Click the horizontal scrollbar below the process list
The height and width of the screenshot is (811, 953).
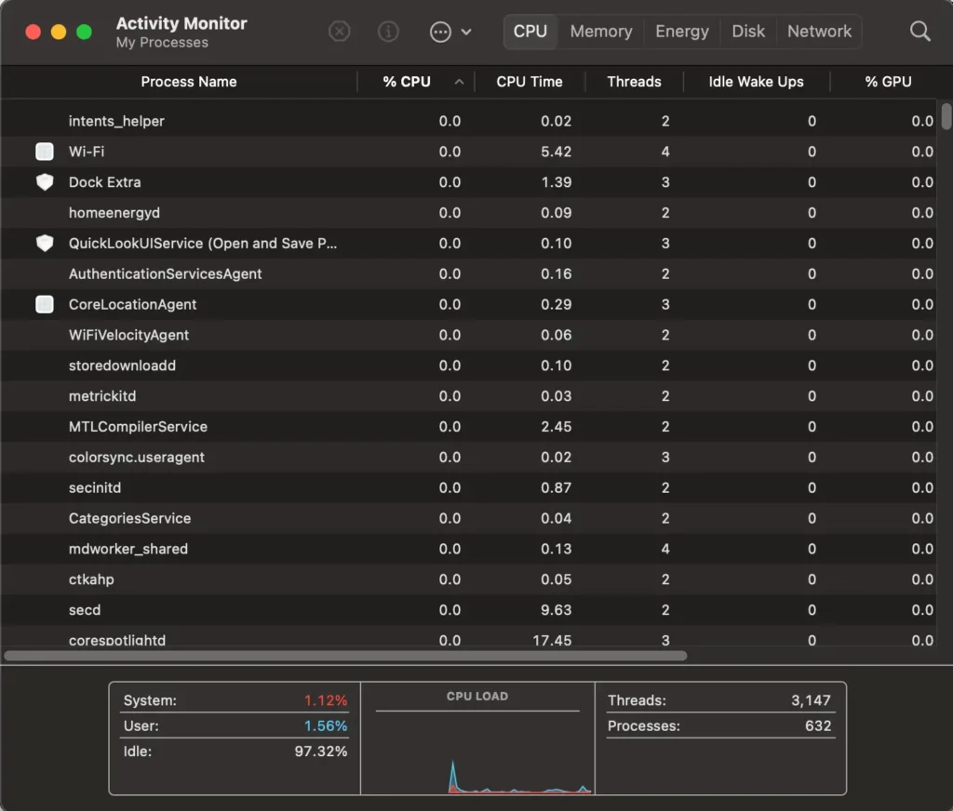pyautogui.click(x=344, y=656)
